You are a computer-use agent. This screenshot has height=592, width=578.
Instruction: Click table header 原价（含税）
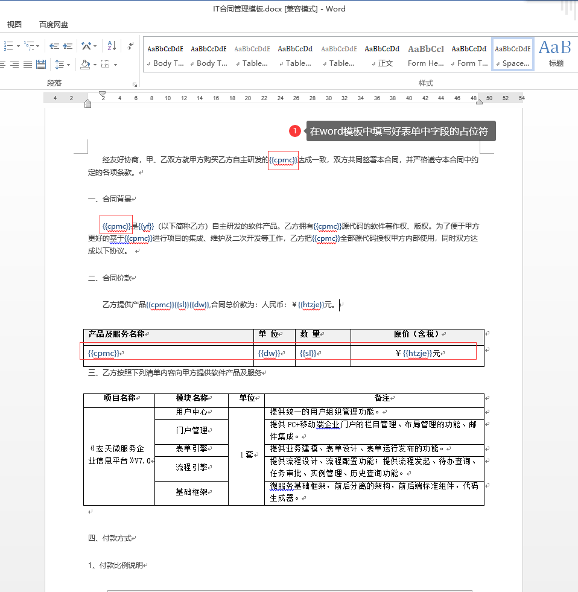click(x=416, y=334)
